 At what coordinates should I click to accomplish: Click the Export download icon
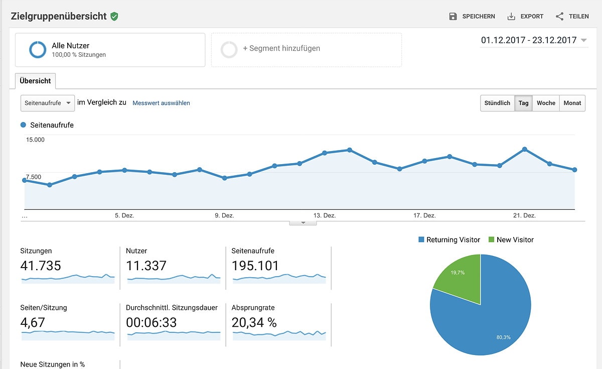pyautogui.click(x=511, y=17)
